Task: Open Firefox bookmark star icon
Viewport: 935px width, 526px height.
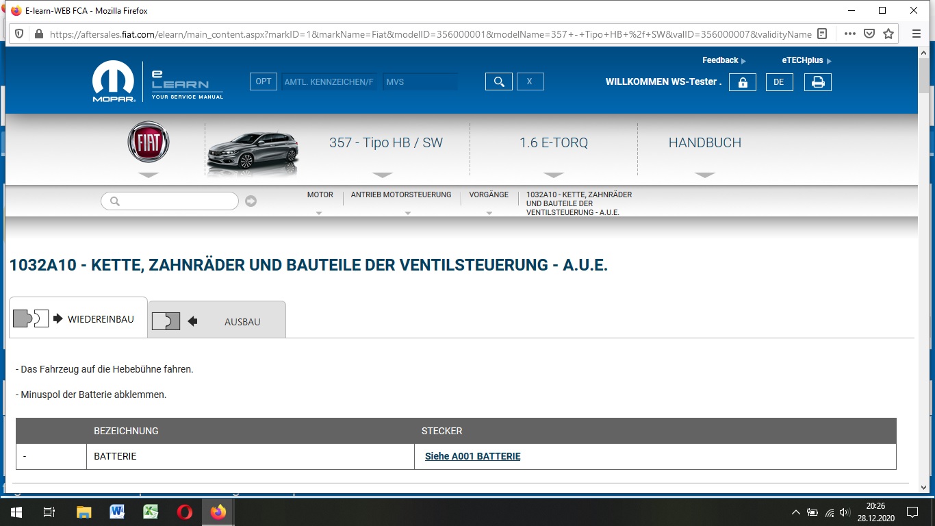Action: click(x=888, y=34)
